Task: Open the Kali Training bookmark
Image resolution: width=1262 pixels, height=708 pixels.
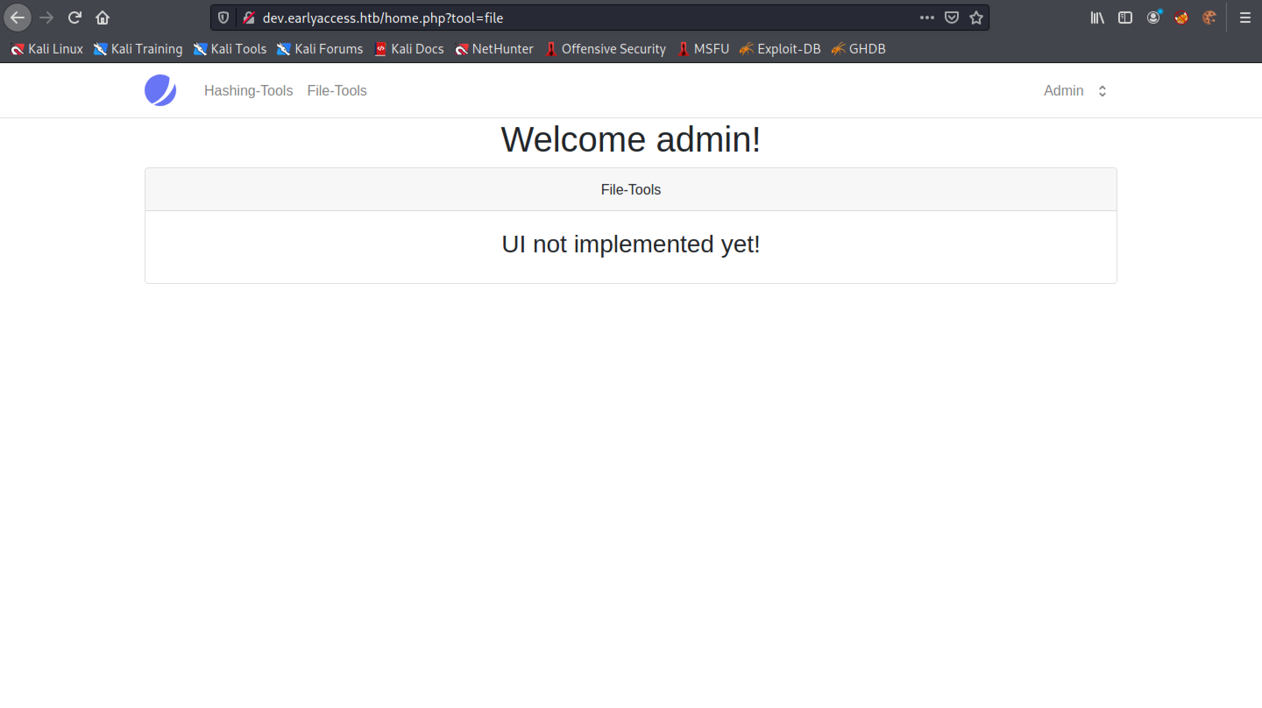Action: [x=138, y=49]
